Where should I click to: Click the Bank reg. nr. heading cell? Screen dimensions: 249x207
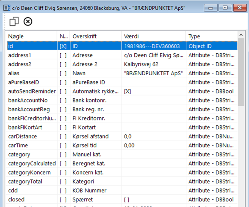[96, 109]
